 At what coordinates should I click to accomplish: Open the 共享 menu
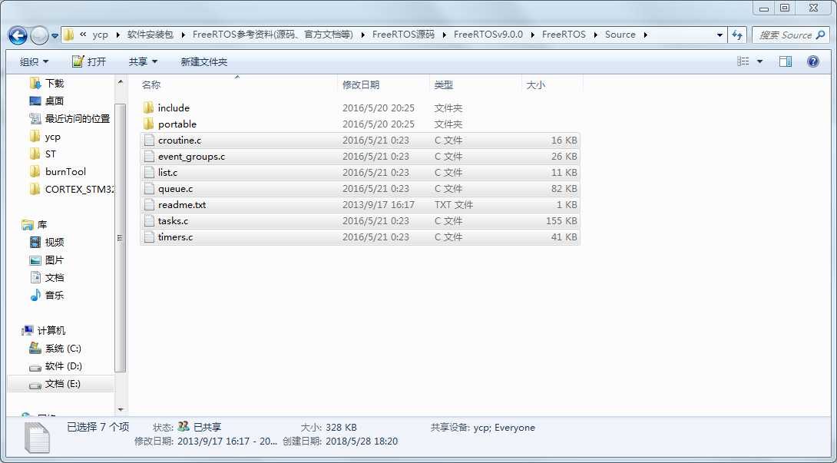(143, 62)
